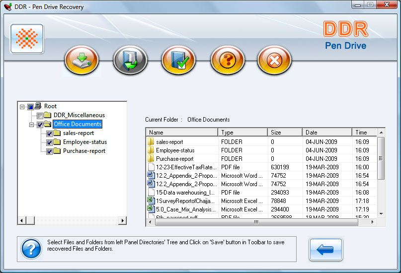
Task: Select 5.0_Case_Mix_Analysis file name
Action: point(186,209)
